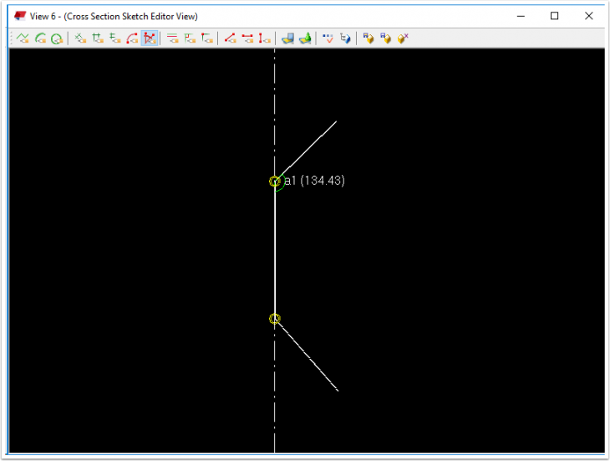Click the blue tree structure icon

point(345,38)
